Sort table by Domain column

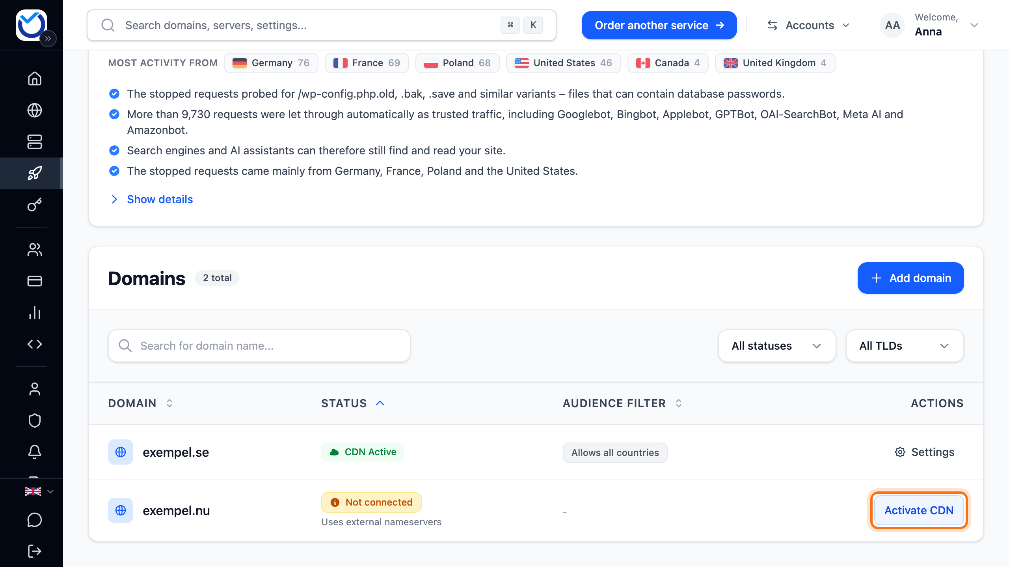click(x=141, y=403)
